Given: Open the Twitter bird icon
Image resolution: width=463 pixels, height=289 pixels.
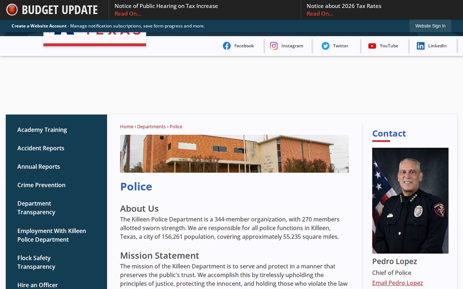Looking at the screenshot, I should click(x=326, y=46).
